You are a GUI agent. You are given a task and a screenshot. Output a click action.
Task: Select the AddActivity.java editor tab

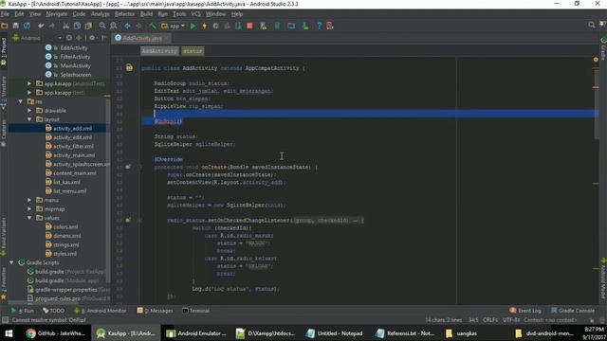(141, 38)
